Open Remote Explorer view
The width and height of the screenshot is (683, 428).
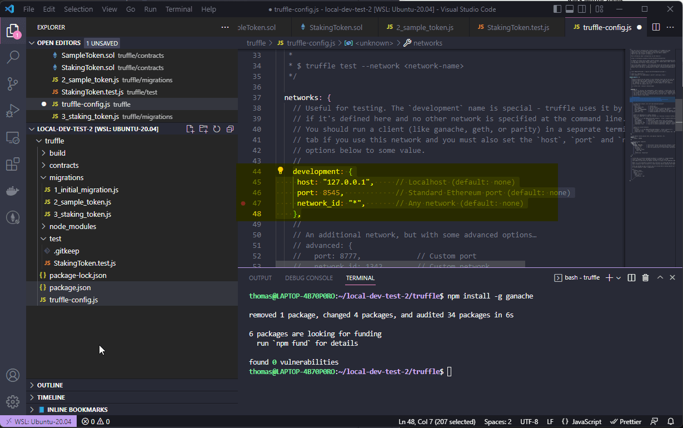coord(13,137)
